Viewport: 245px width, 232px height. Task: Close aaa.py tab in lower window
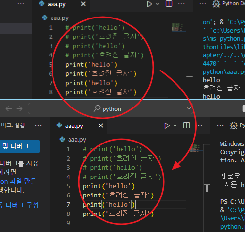click(x=101, y=125)
